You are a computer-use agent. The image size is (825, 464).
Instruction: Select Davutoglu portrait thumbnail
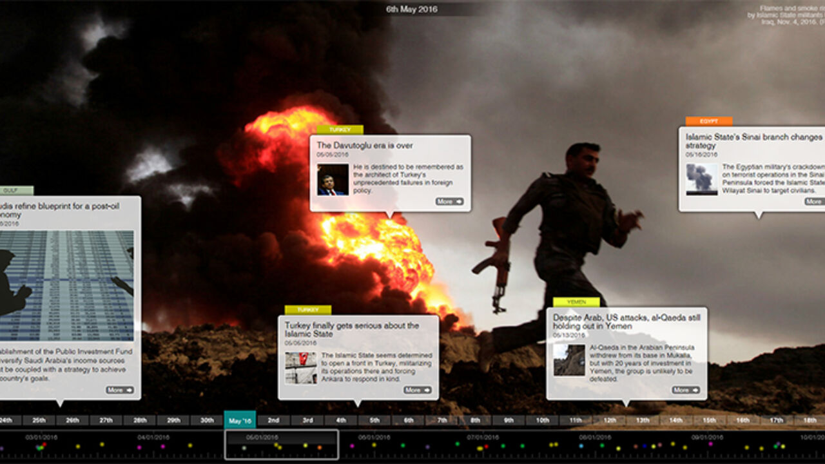click(x=333, y=179)
